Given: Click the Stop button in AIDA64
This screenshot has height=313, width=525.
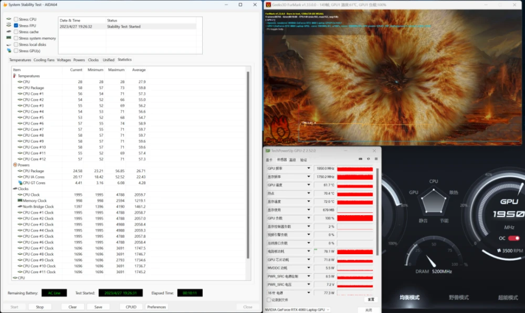Looking at the screenshot, I should click(x=40, y=307).
